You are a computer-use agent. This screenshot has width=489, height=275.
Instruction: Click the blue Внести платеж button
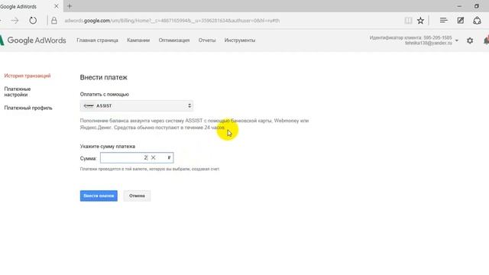point(99,196)
